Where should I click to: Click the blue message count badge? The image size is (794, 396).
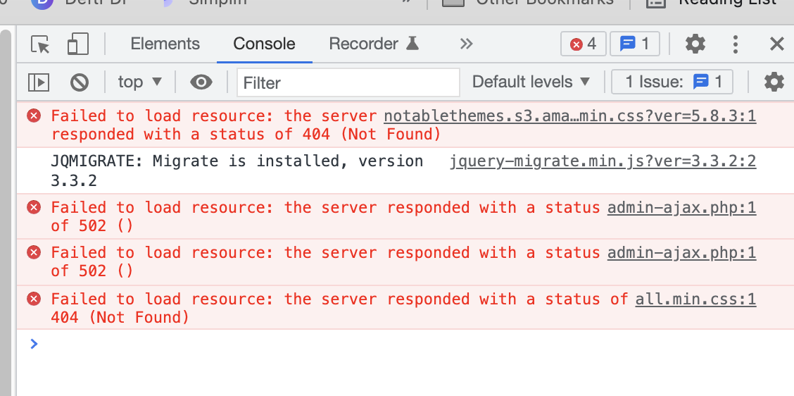tap(634, 44)
